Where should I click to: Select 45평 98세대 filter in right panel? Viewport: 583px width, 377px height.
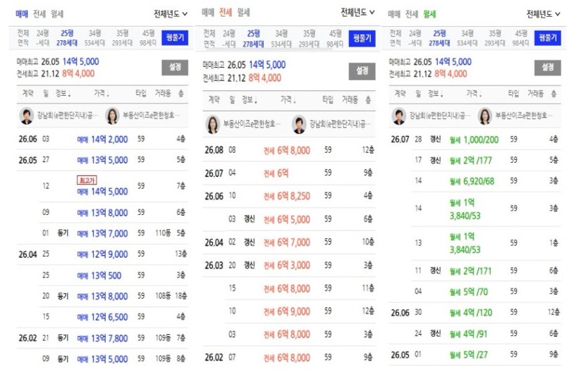pos(520,38)
